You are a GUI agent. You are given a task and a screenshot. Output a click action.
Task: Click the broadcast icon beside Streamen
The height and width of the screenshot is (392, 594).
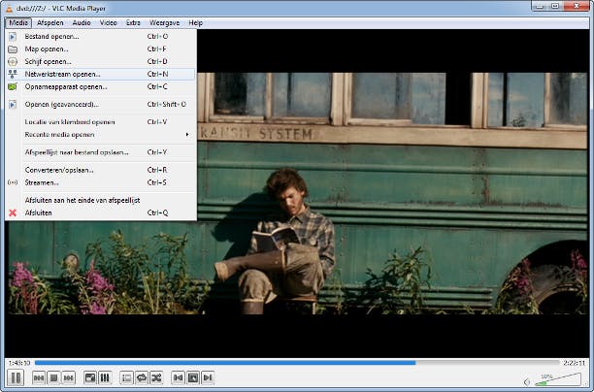13,182
